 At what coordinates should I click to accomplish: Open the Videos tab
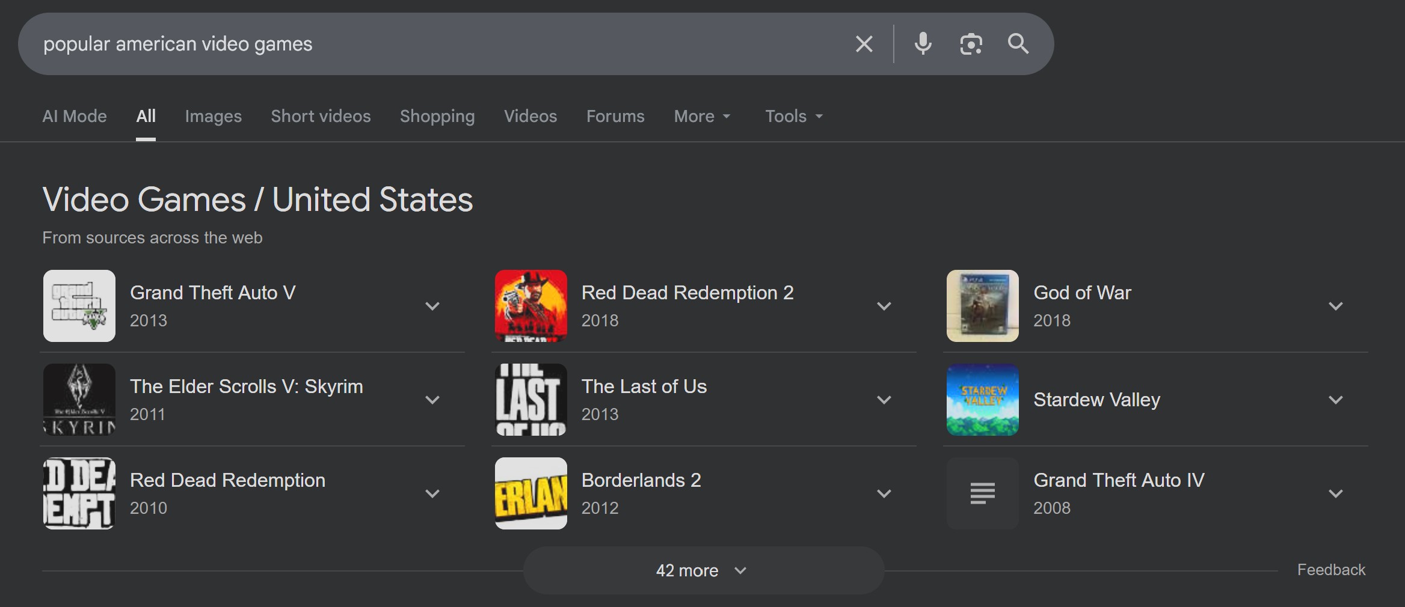coord(530,116)
